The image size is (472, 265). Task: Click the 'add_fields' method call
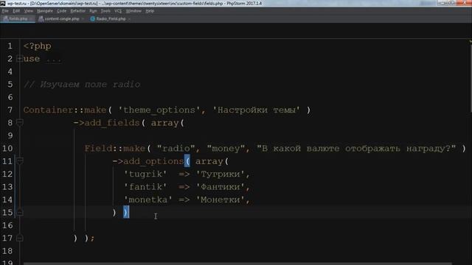pyautogui.click(x=112, y=123)
